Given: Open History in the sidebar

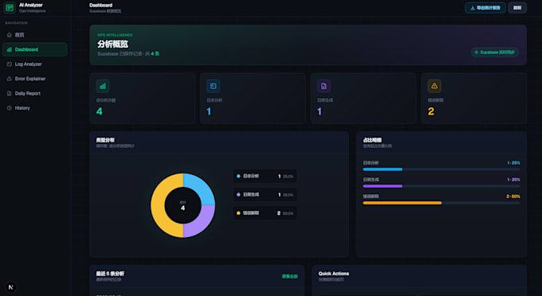Looking at the screenshot, I should (x=35, y=108).
